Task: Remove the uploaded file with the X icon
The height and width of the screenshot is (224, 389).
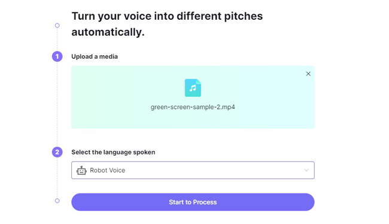Action: pos(308,74)
